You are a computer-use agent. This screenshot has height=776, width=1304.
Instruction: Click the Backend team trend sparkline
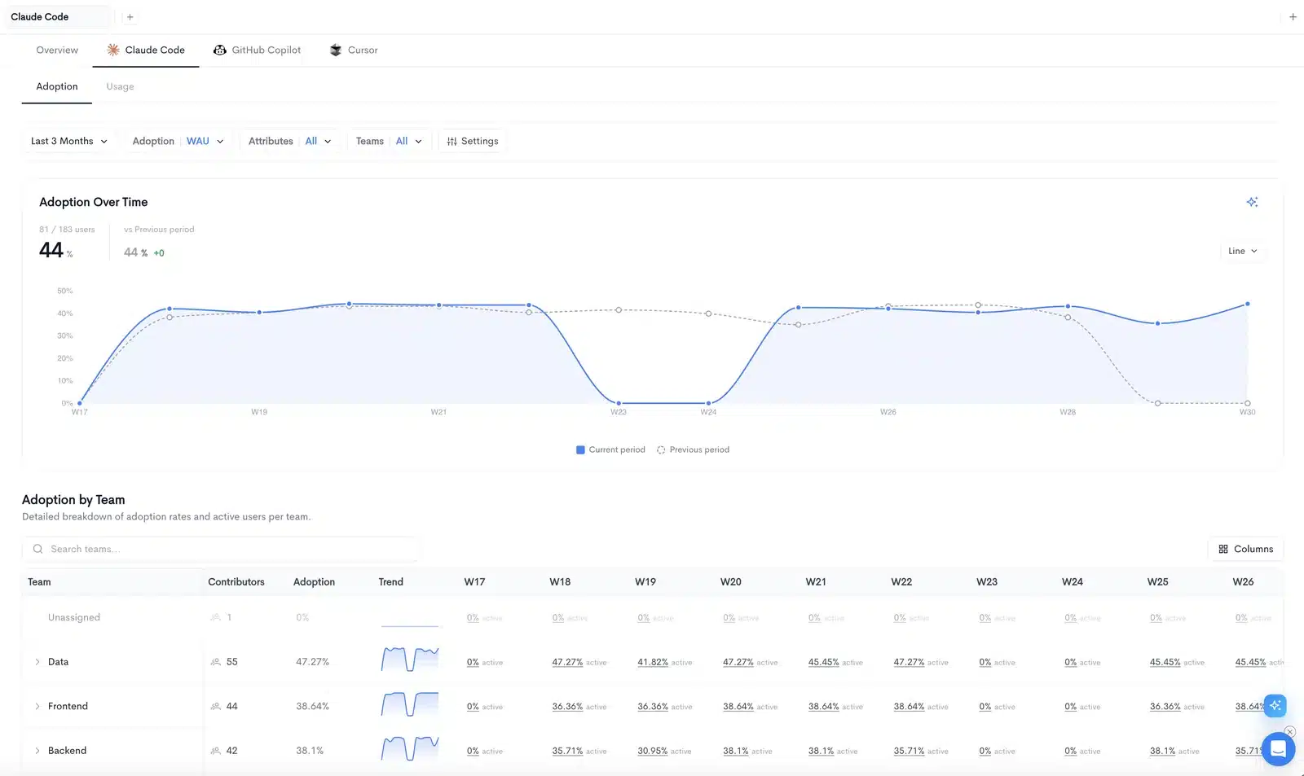click(x=410, y=748)
